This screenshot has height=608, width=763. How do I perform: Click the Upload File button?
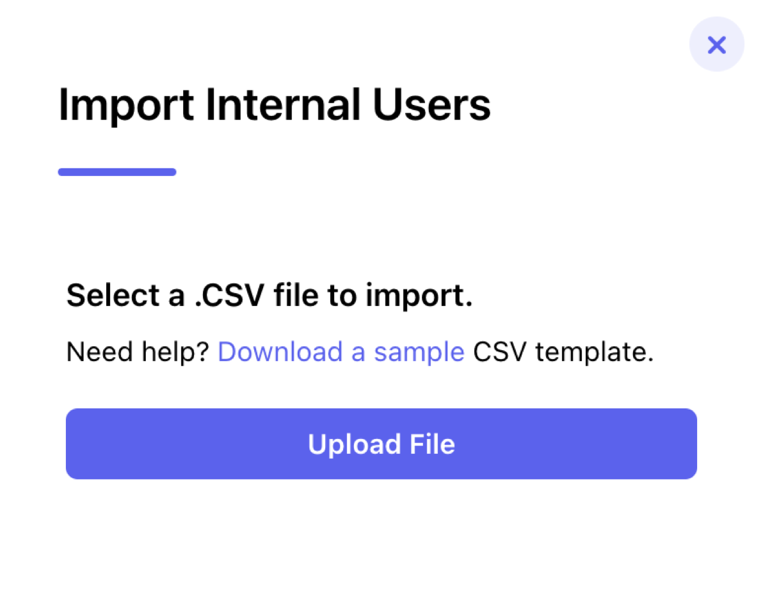point(381,444)
